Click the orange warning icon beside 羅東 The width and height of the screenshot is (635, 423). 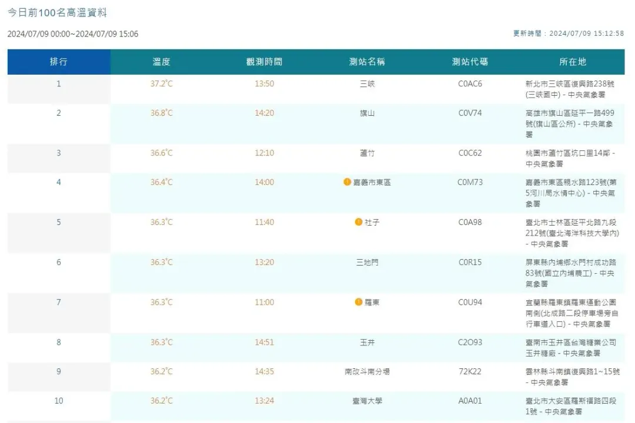(x=359, y=303)
